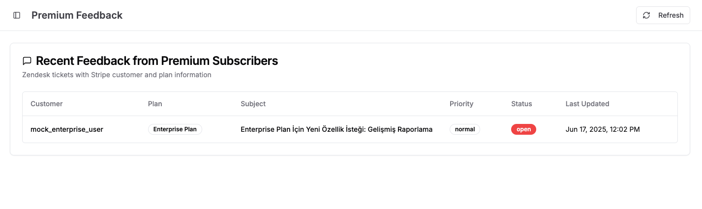Open the mock_enterprise_user customer entry
702x209 pixels.
[x=67, y=129]
